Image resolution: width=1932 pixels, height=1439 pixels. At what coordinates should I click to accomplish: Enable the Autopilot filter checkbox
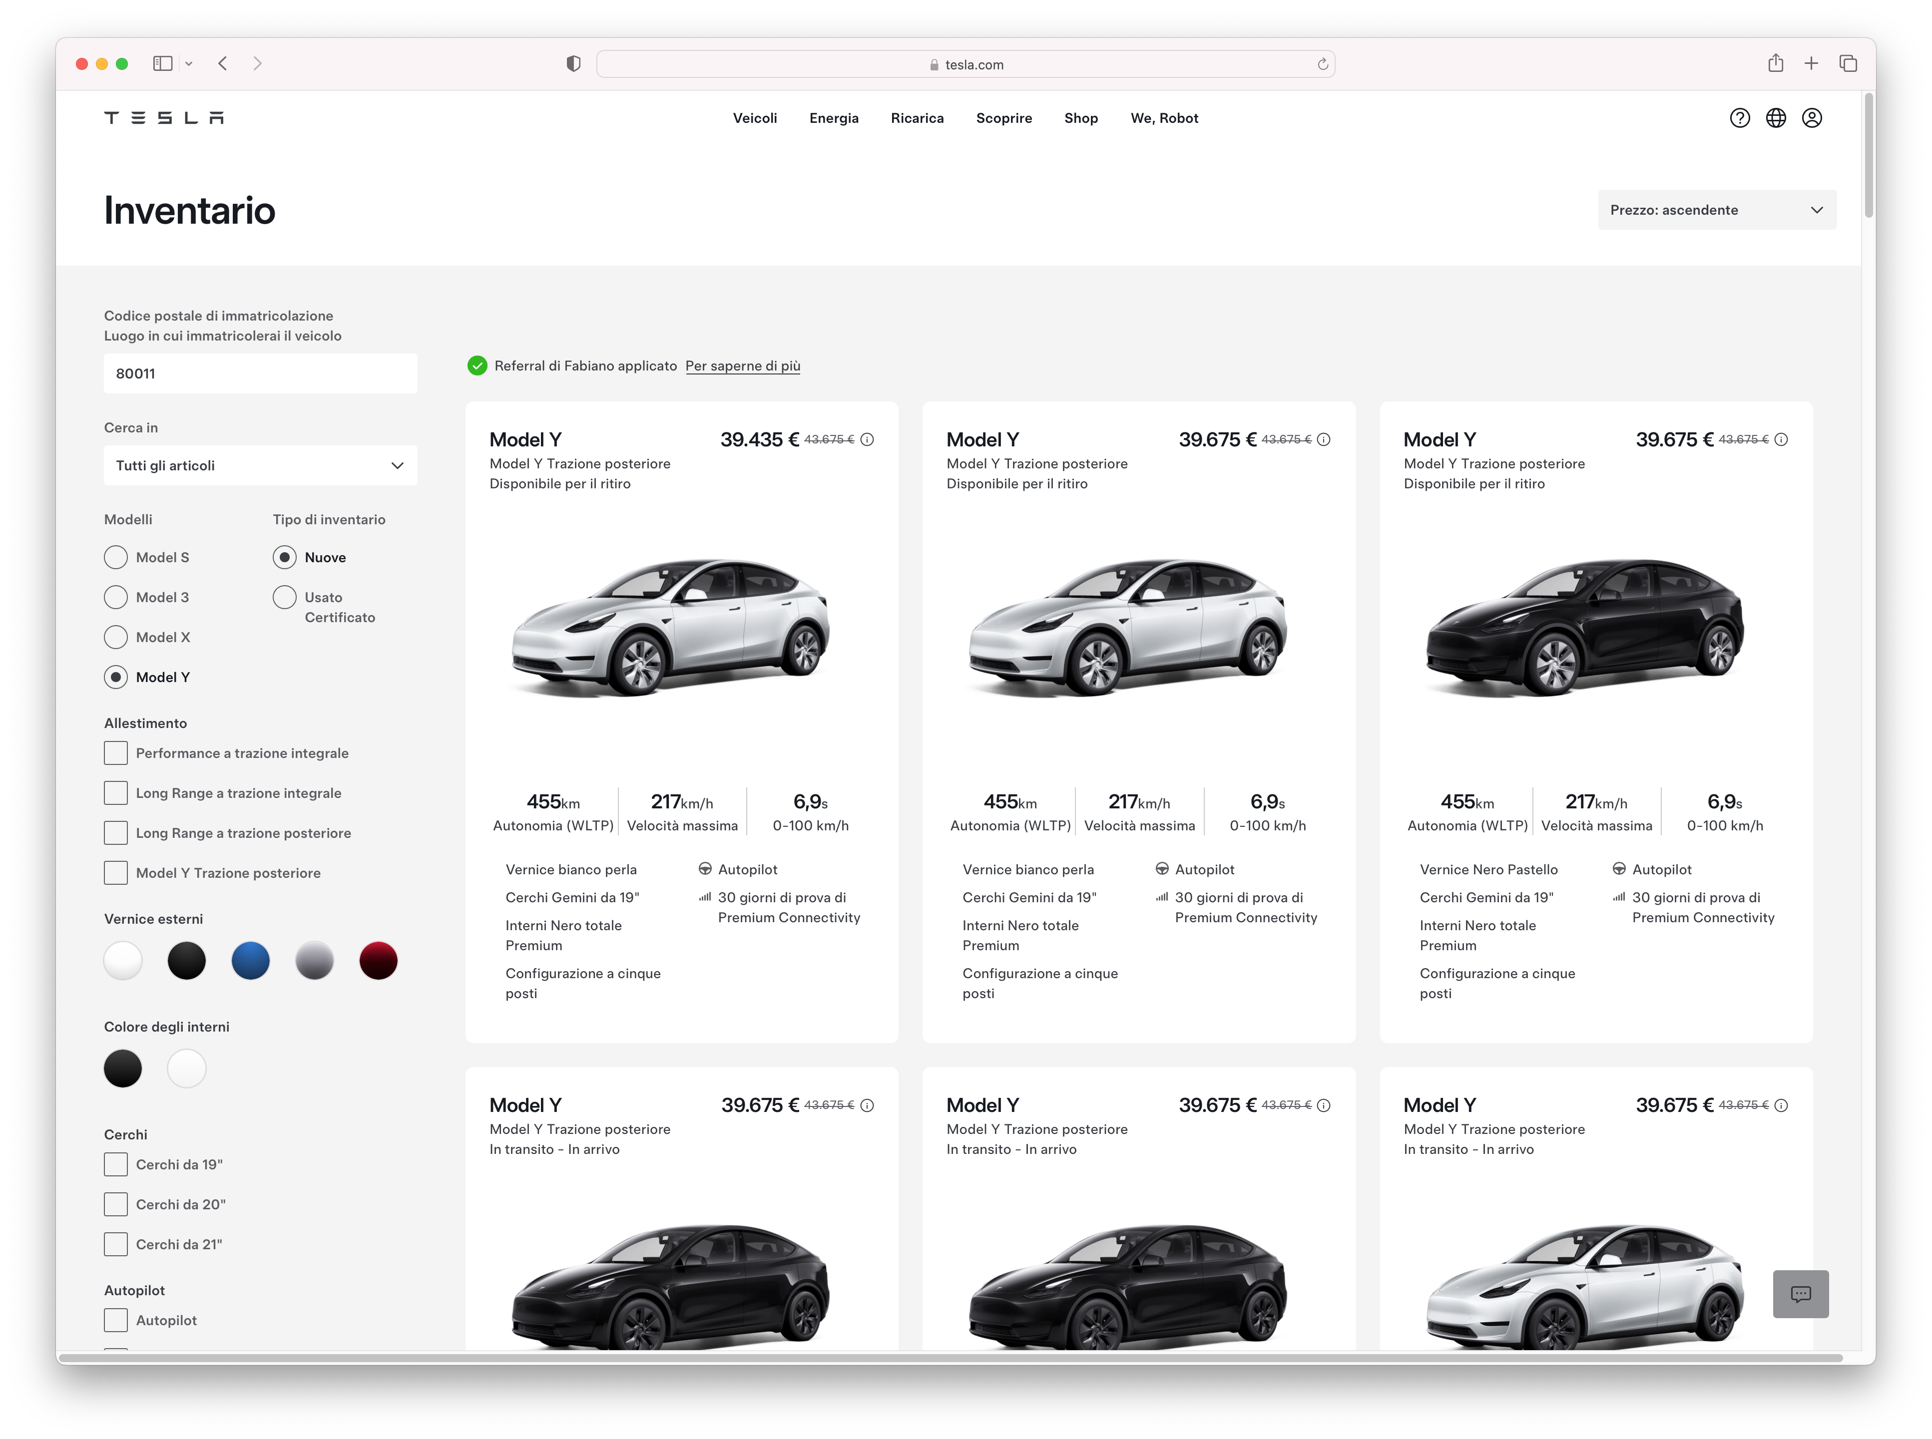coord(116,1321)
